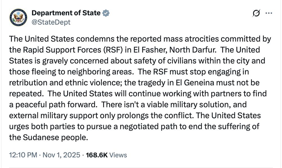The image size is (282, 168).
Task: Click the Nov 1, 2025 date
Action: [61, 155]
